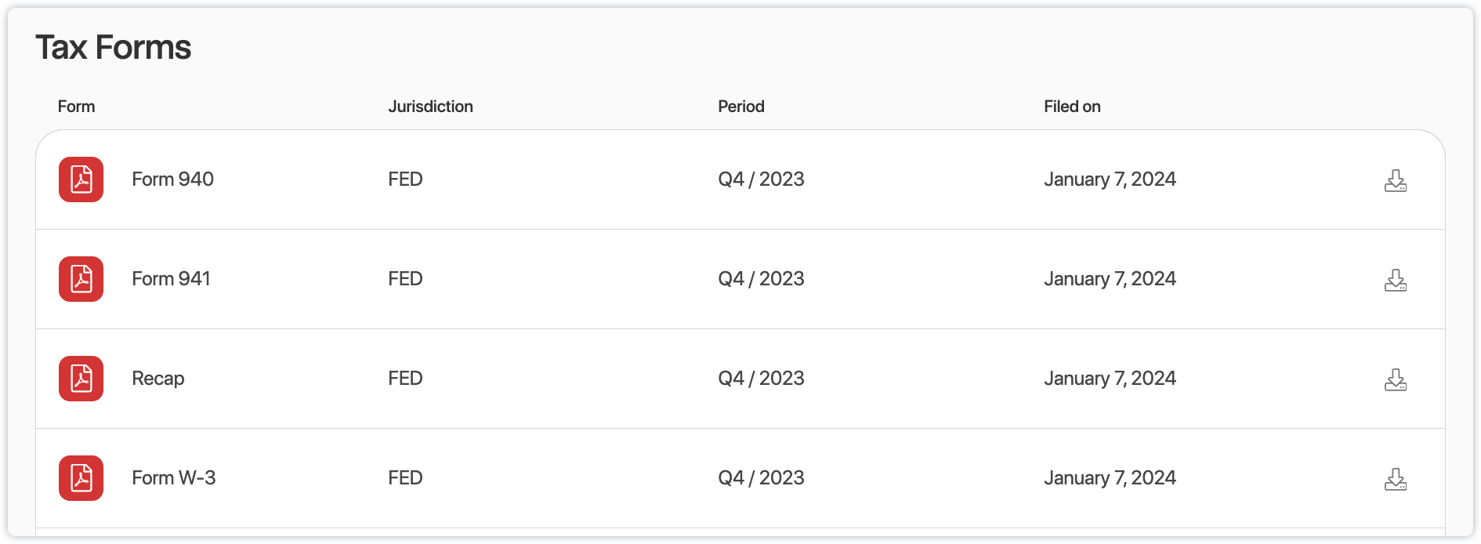
Task: Click the Form W-3 name
Action: pyautogui.click(x=173, y=478)
